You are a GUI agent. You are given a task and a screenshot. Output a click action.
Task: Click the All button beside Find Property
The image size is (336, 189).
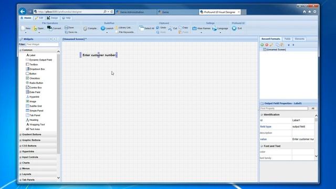click(x=313, y=109)
